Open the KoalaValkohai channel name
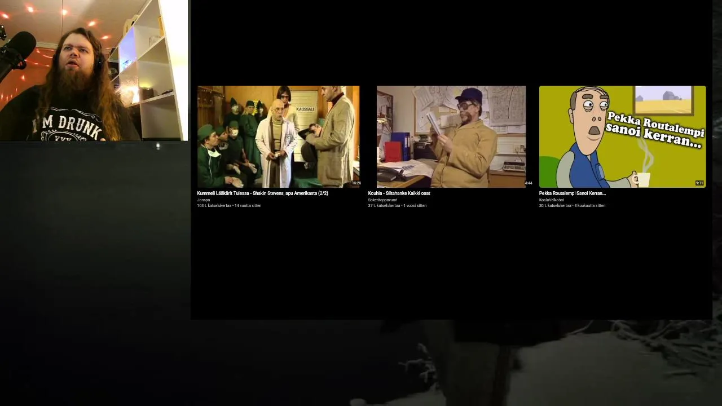 coord(551,200)
